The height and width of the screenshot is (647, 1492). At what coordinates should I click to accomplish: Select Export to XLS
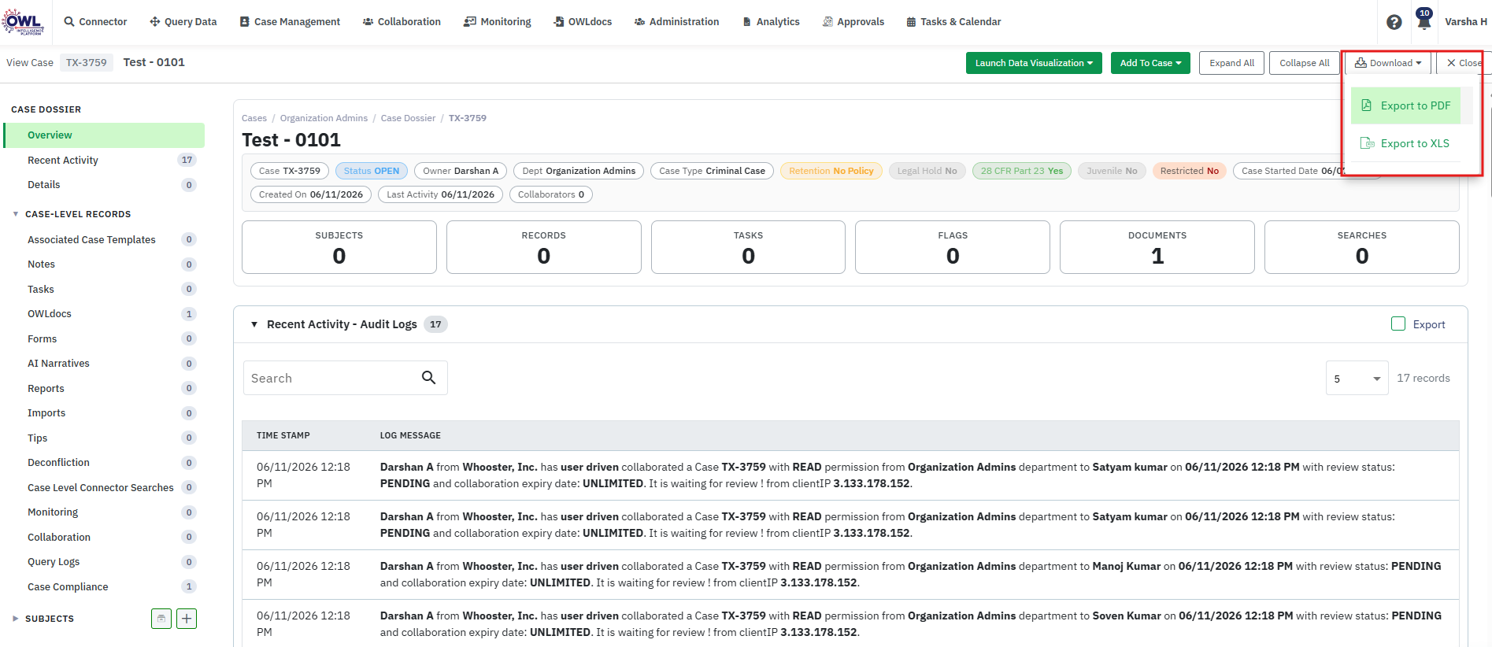tap(1405, 143)
